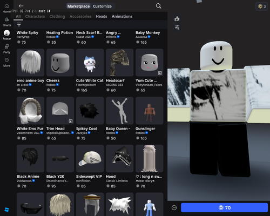The height and width of the screenshot is (216, 270).
Task: Select Spikey Cool hair thumbnail
Action: [x=90, y=111]
